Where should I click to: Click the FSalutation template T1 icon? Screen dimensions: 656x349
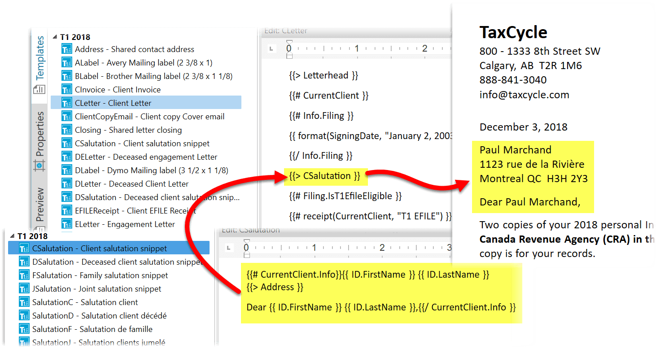(x=24, y=275)
